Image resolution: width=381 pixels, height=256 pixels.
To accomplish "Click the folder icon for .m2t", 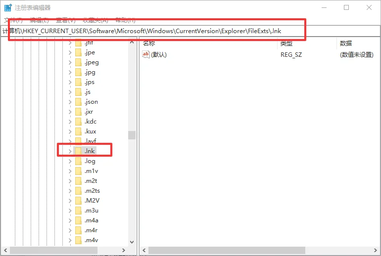I will click(x=78, y=181).
